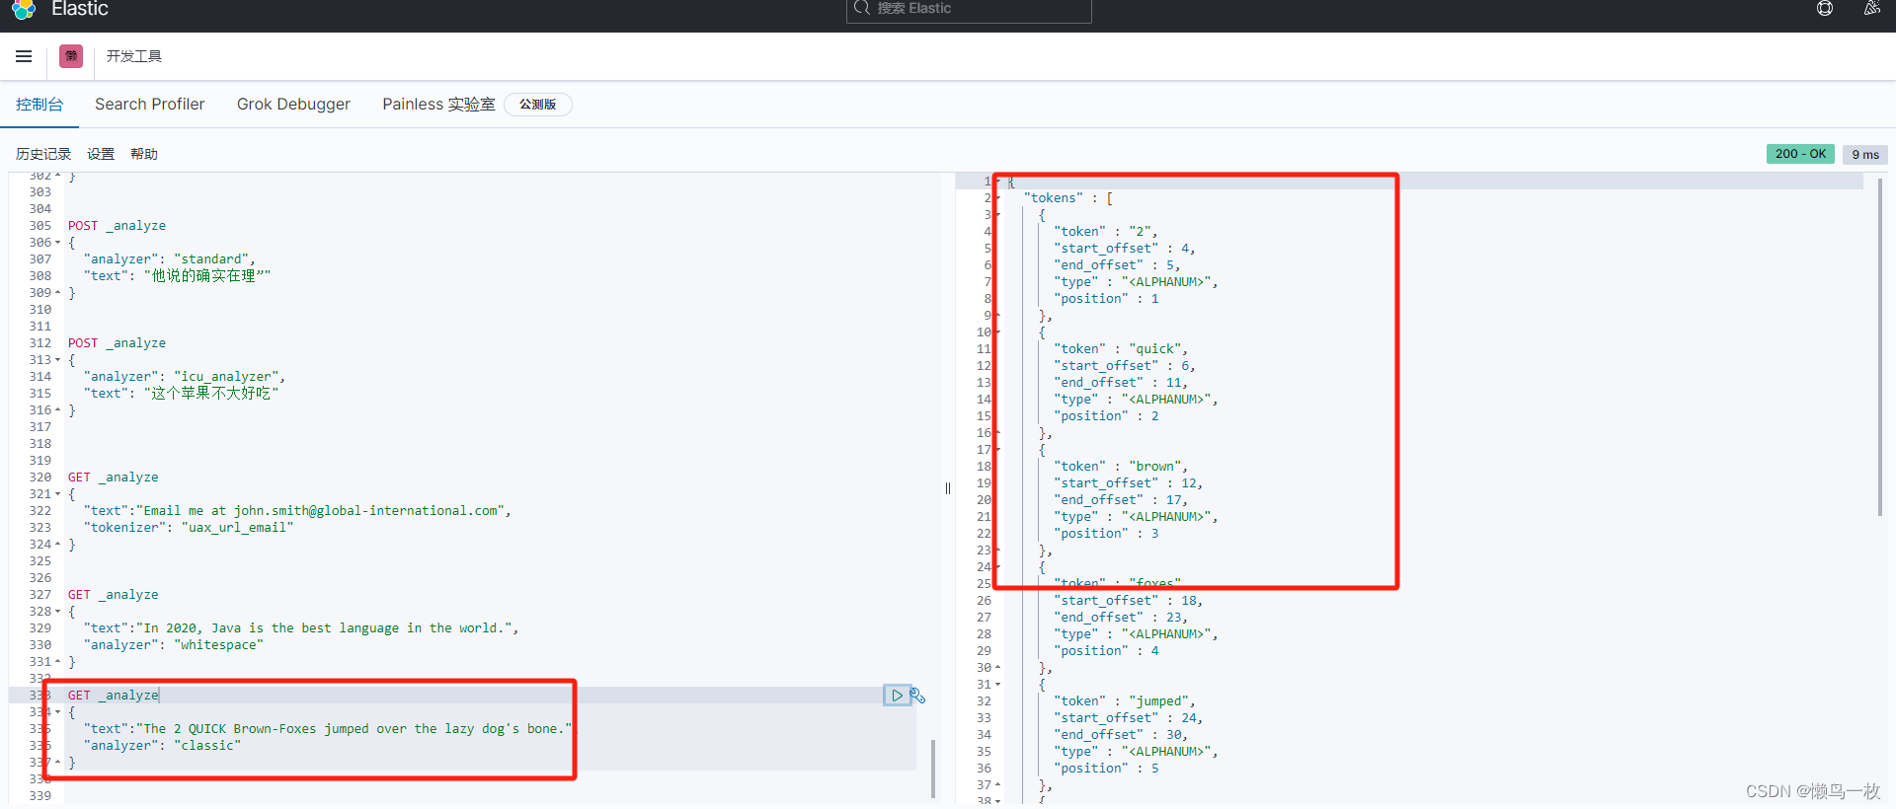
Task: Open the request wrench actions icon
Action: [917, 696]
